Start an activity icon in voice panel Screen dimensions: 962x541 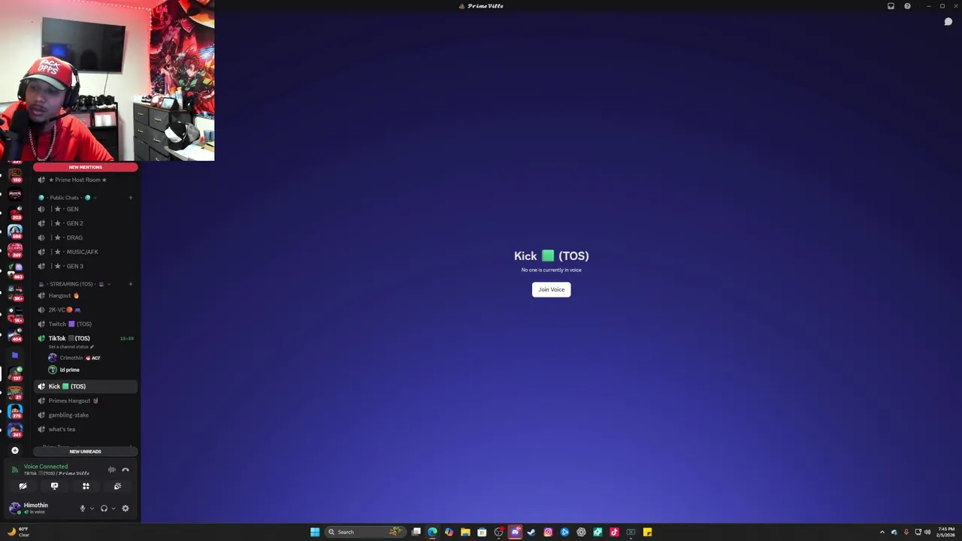tap(86, 486)
